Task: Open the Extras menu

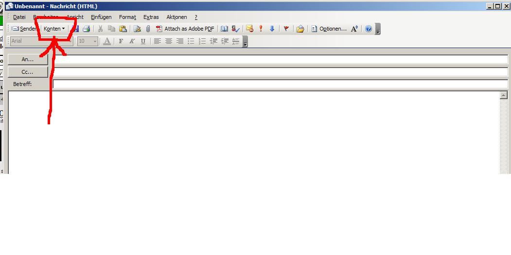Action: 151,17
